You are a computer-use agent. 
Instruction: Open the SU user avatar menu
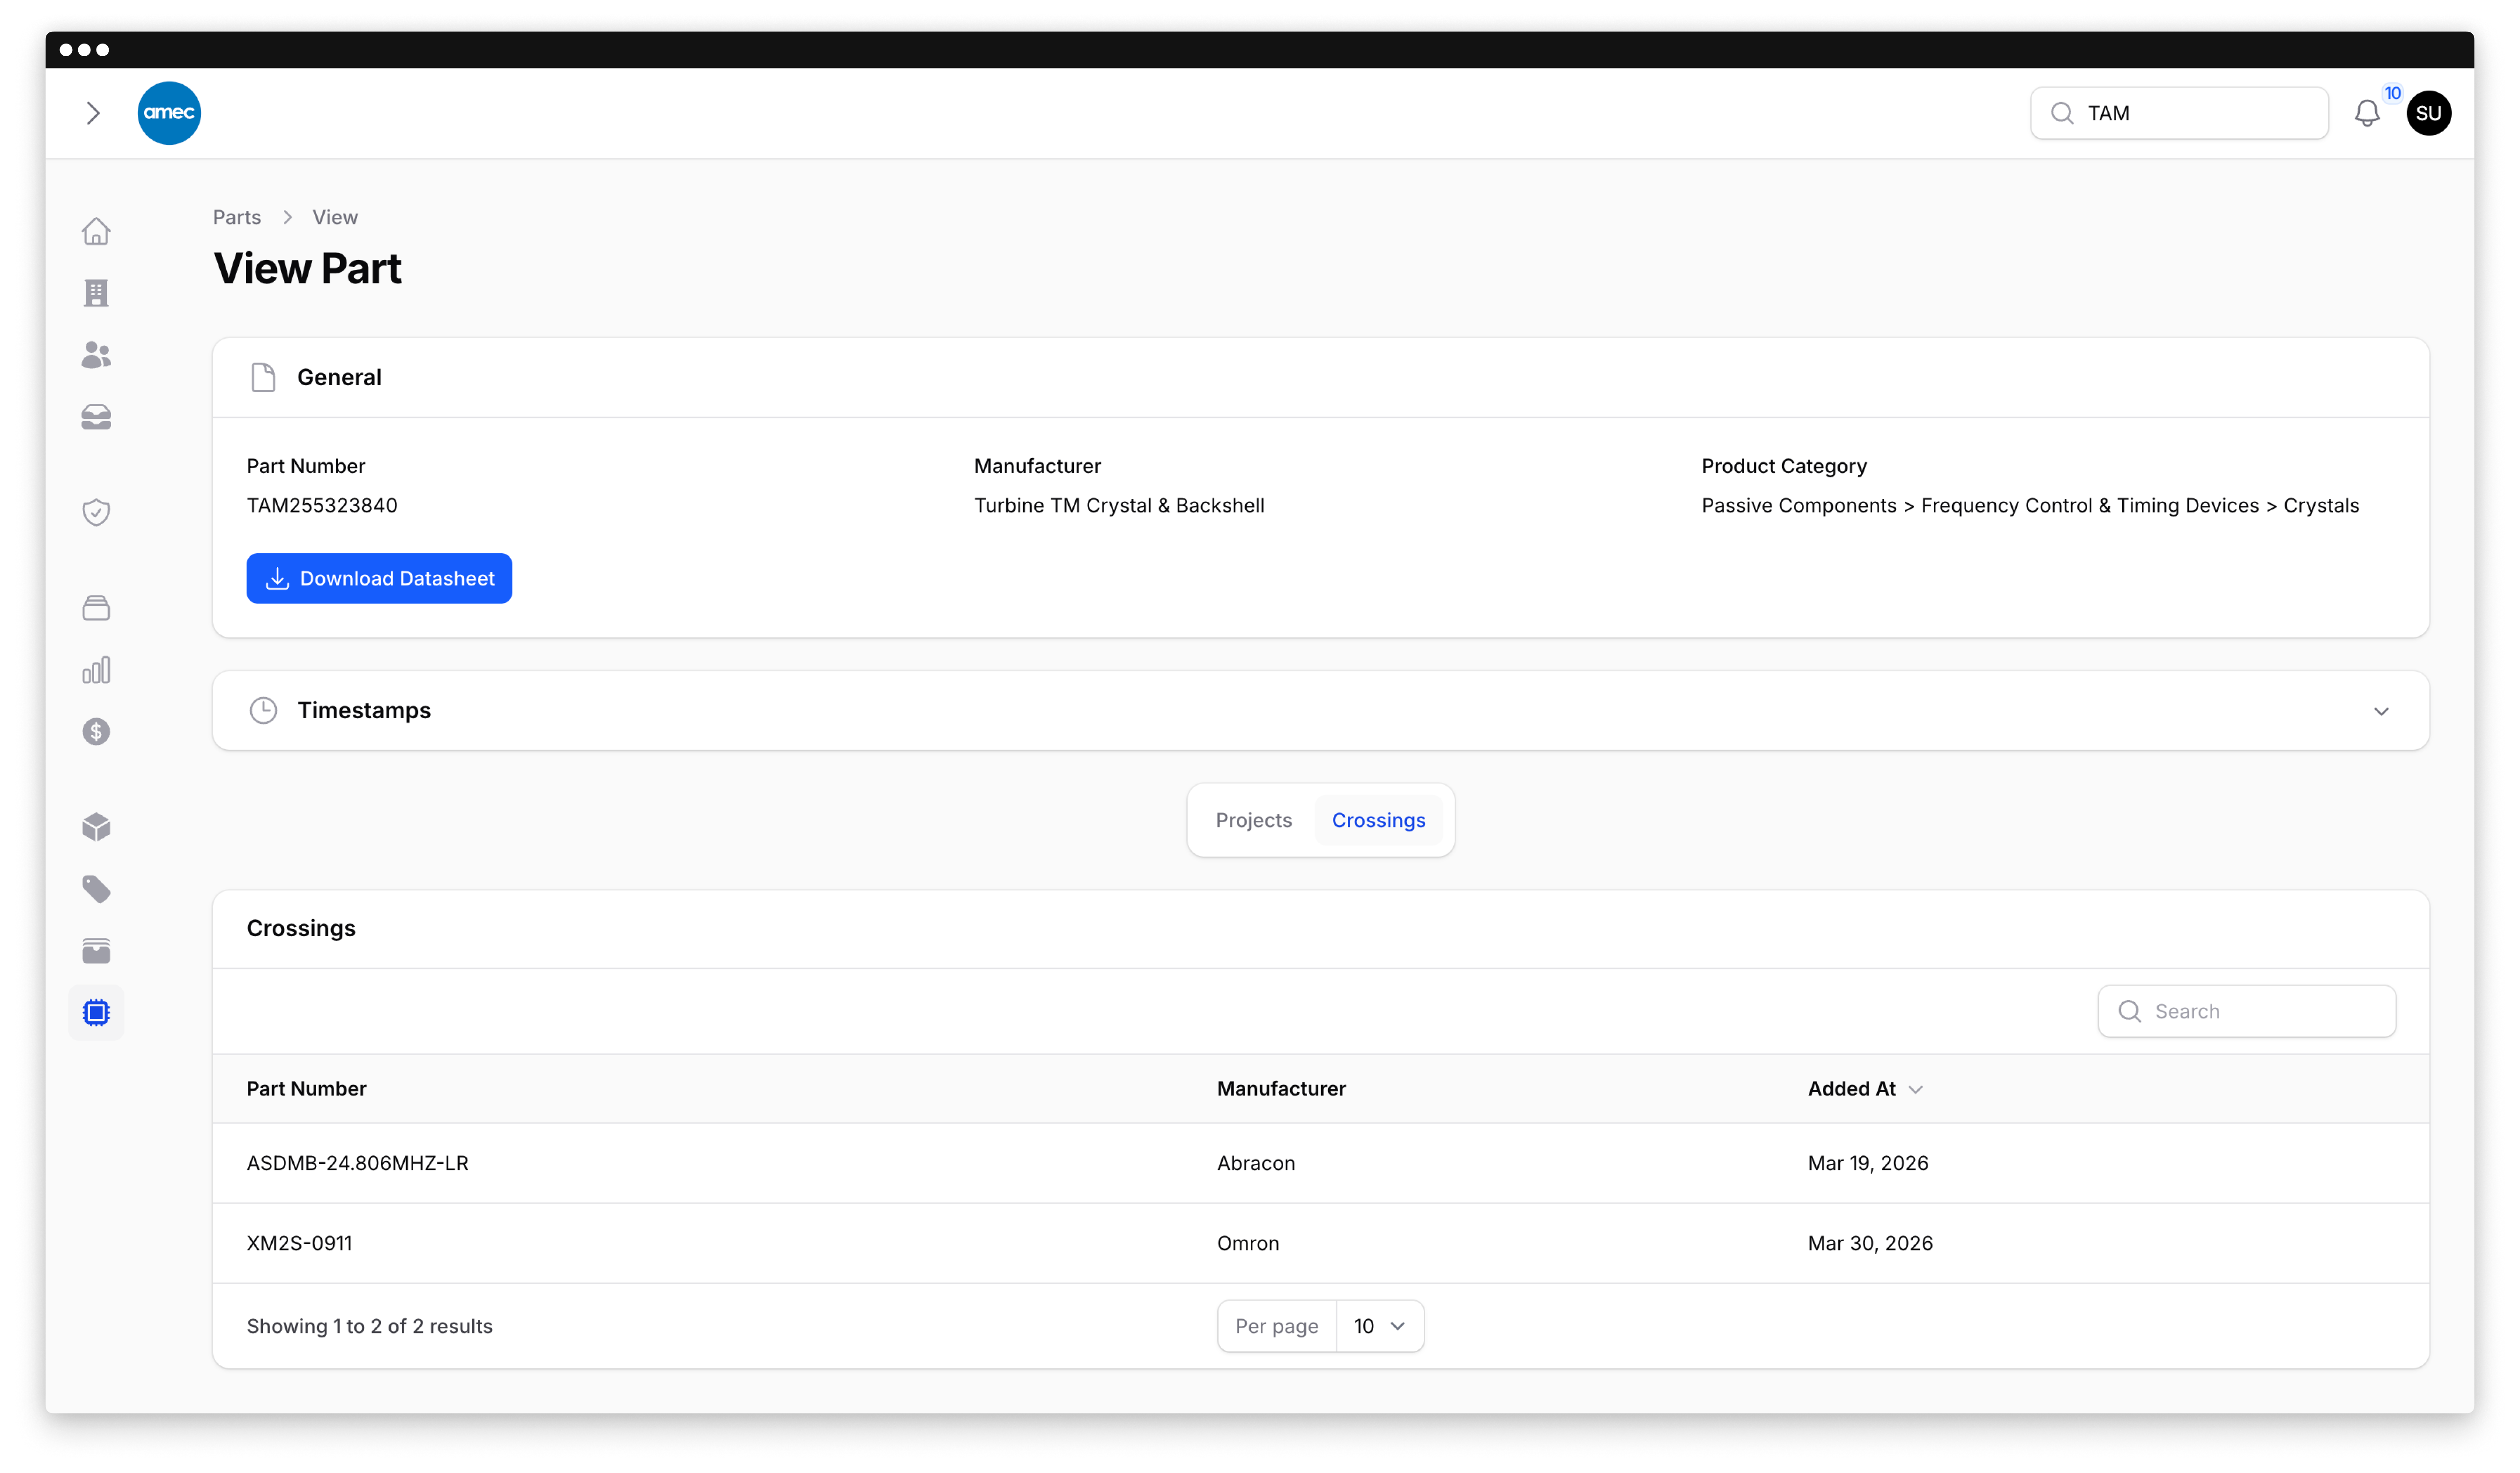tap(2428, 113)
